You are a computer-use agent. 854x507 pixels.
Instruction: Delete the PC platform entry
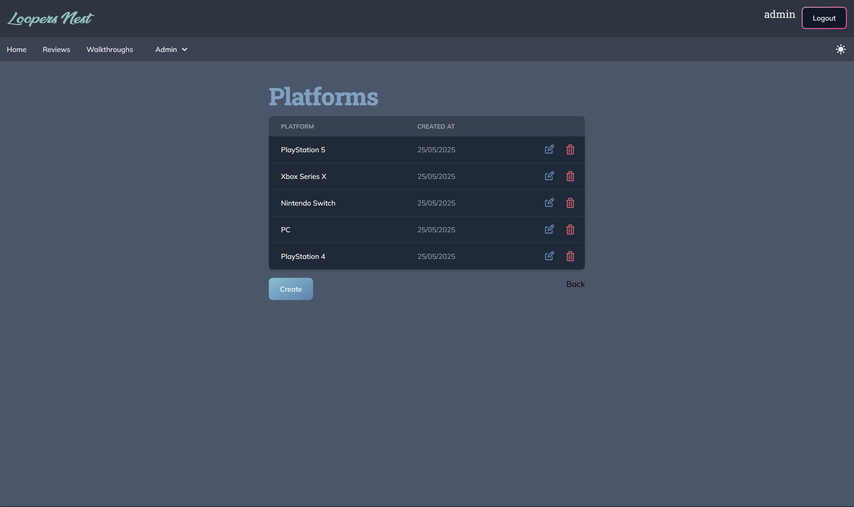(x=570, y=229)
